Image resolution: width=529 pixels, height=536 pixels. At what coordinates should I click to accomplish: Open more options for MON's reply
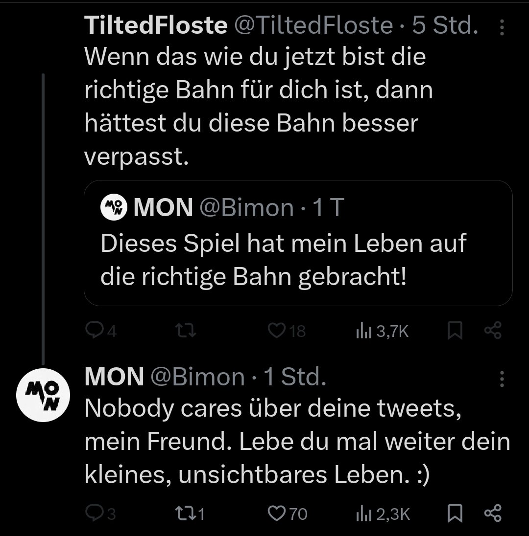pyautogui.click(x=502, y=379)
